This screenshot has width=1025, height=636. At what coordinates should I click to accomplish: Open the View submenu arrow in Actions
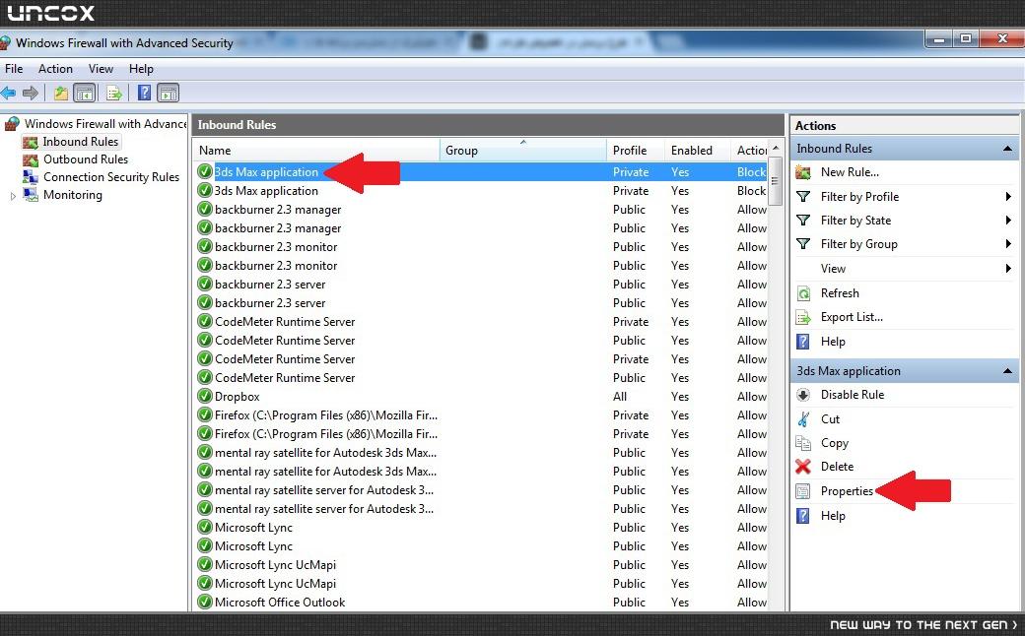coord(1008,269)
